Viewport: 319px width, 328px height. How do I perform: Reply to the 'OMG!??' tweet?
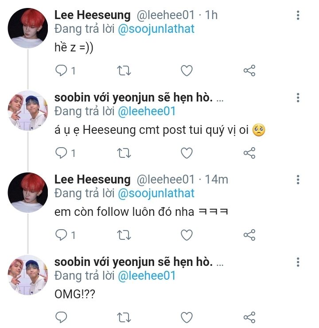[x=61, y=317]
